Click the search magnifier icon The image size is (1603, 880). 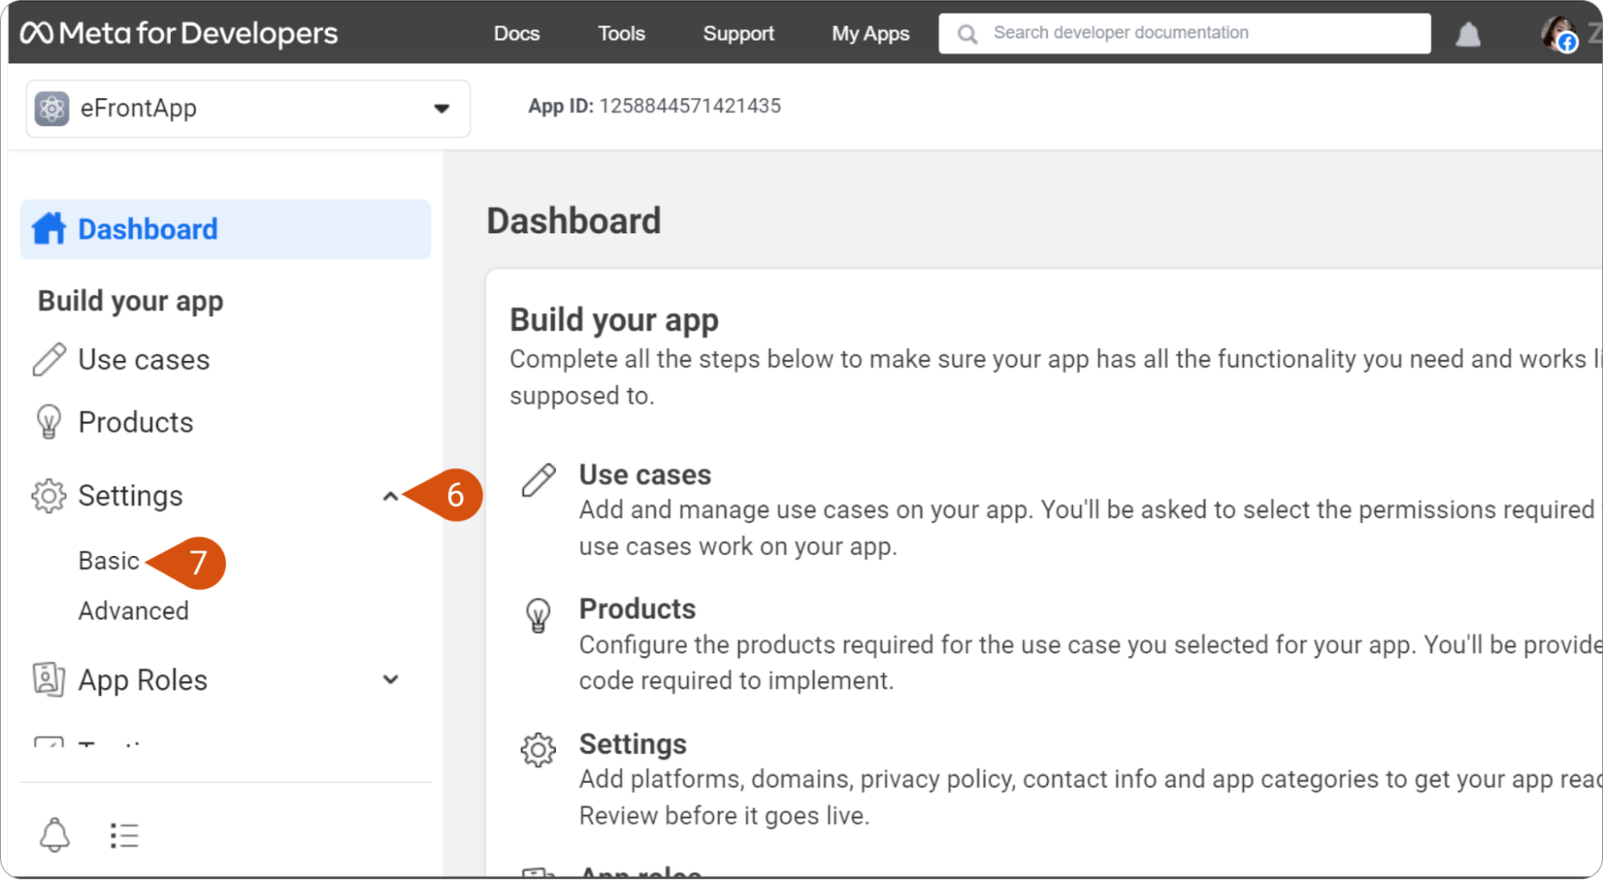(x=967, y=34)
